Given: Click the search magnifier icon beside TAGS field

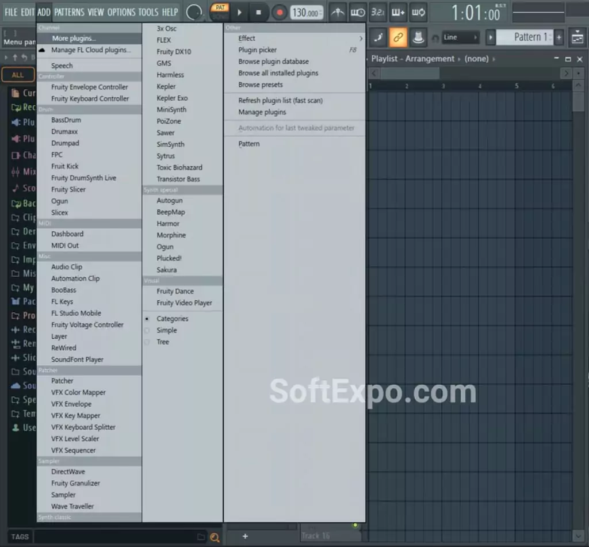Looking at the screenshot, I should click(x=215, y=537).
